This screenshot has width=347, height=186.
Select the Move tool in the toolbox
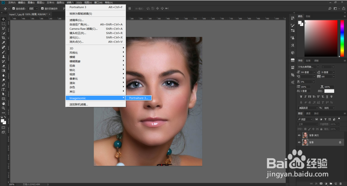pyautogui.click(x=3, y=19)
